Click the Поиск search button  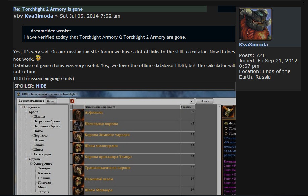205,101
